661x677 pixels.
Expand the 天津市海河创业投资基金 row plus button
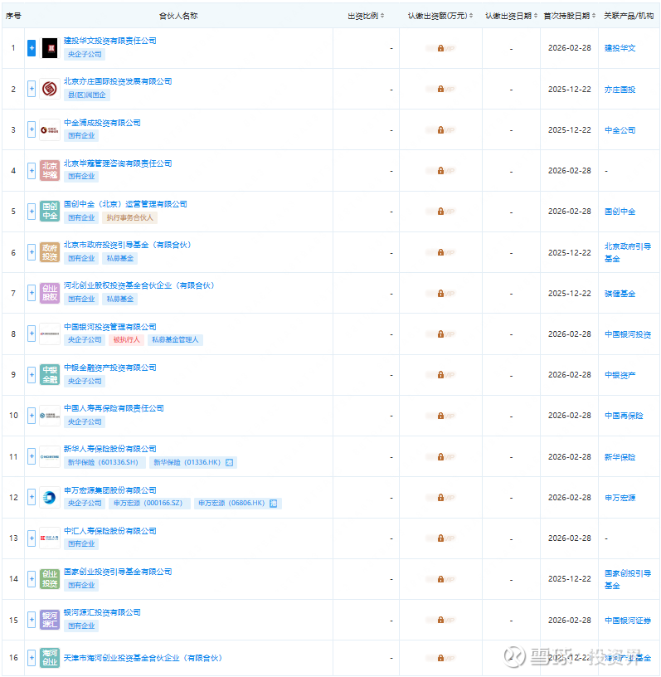click(x=32, y=658)
